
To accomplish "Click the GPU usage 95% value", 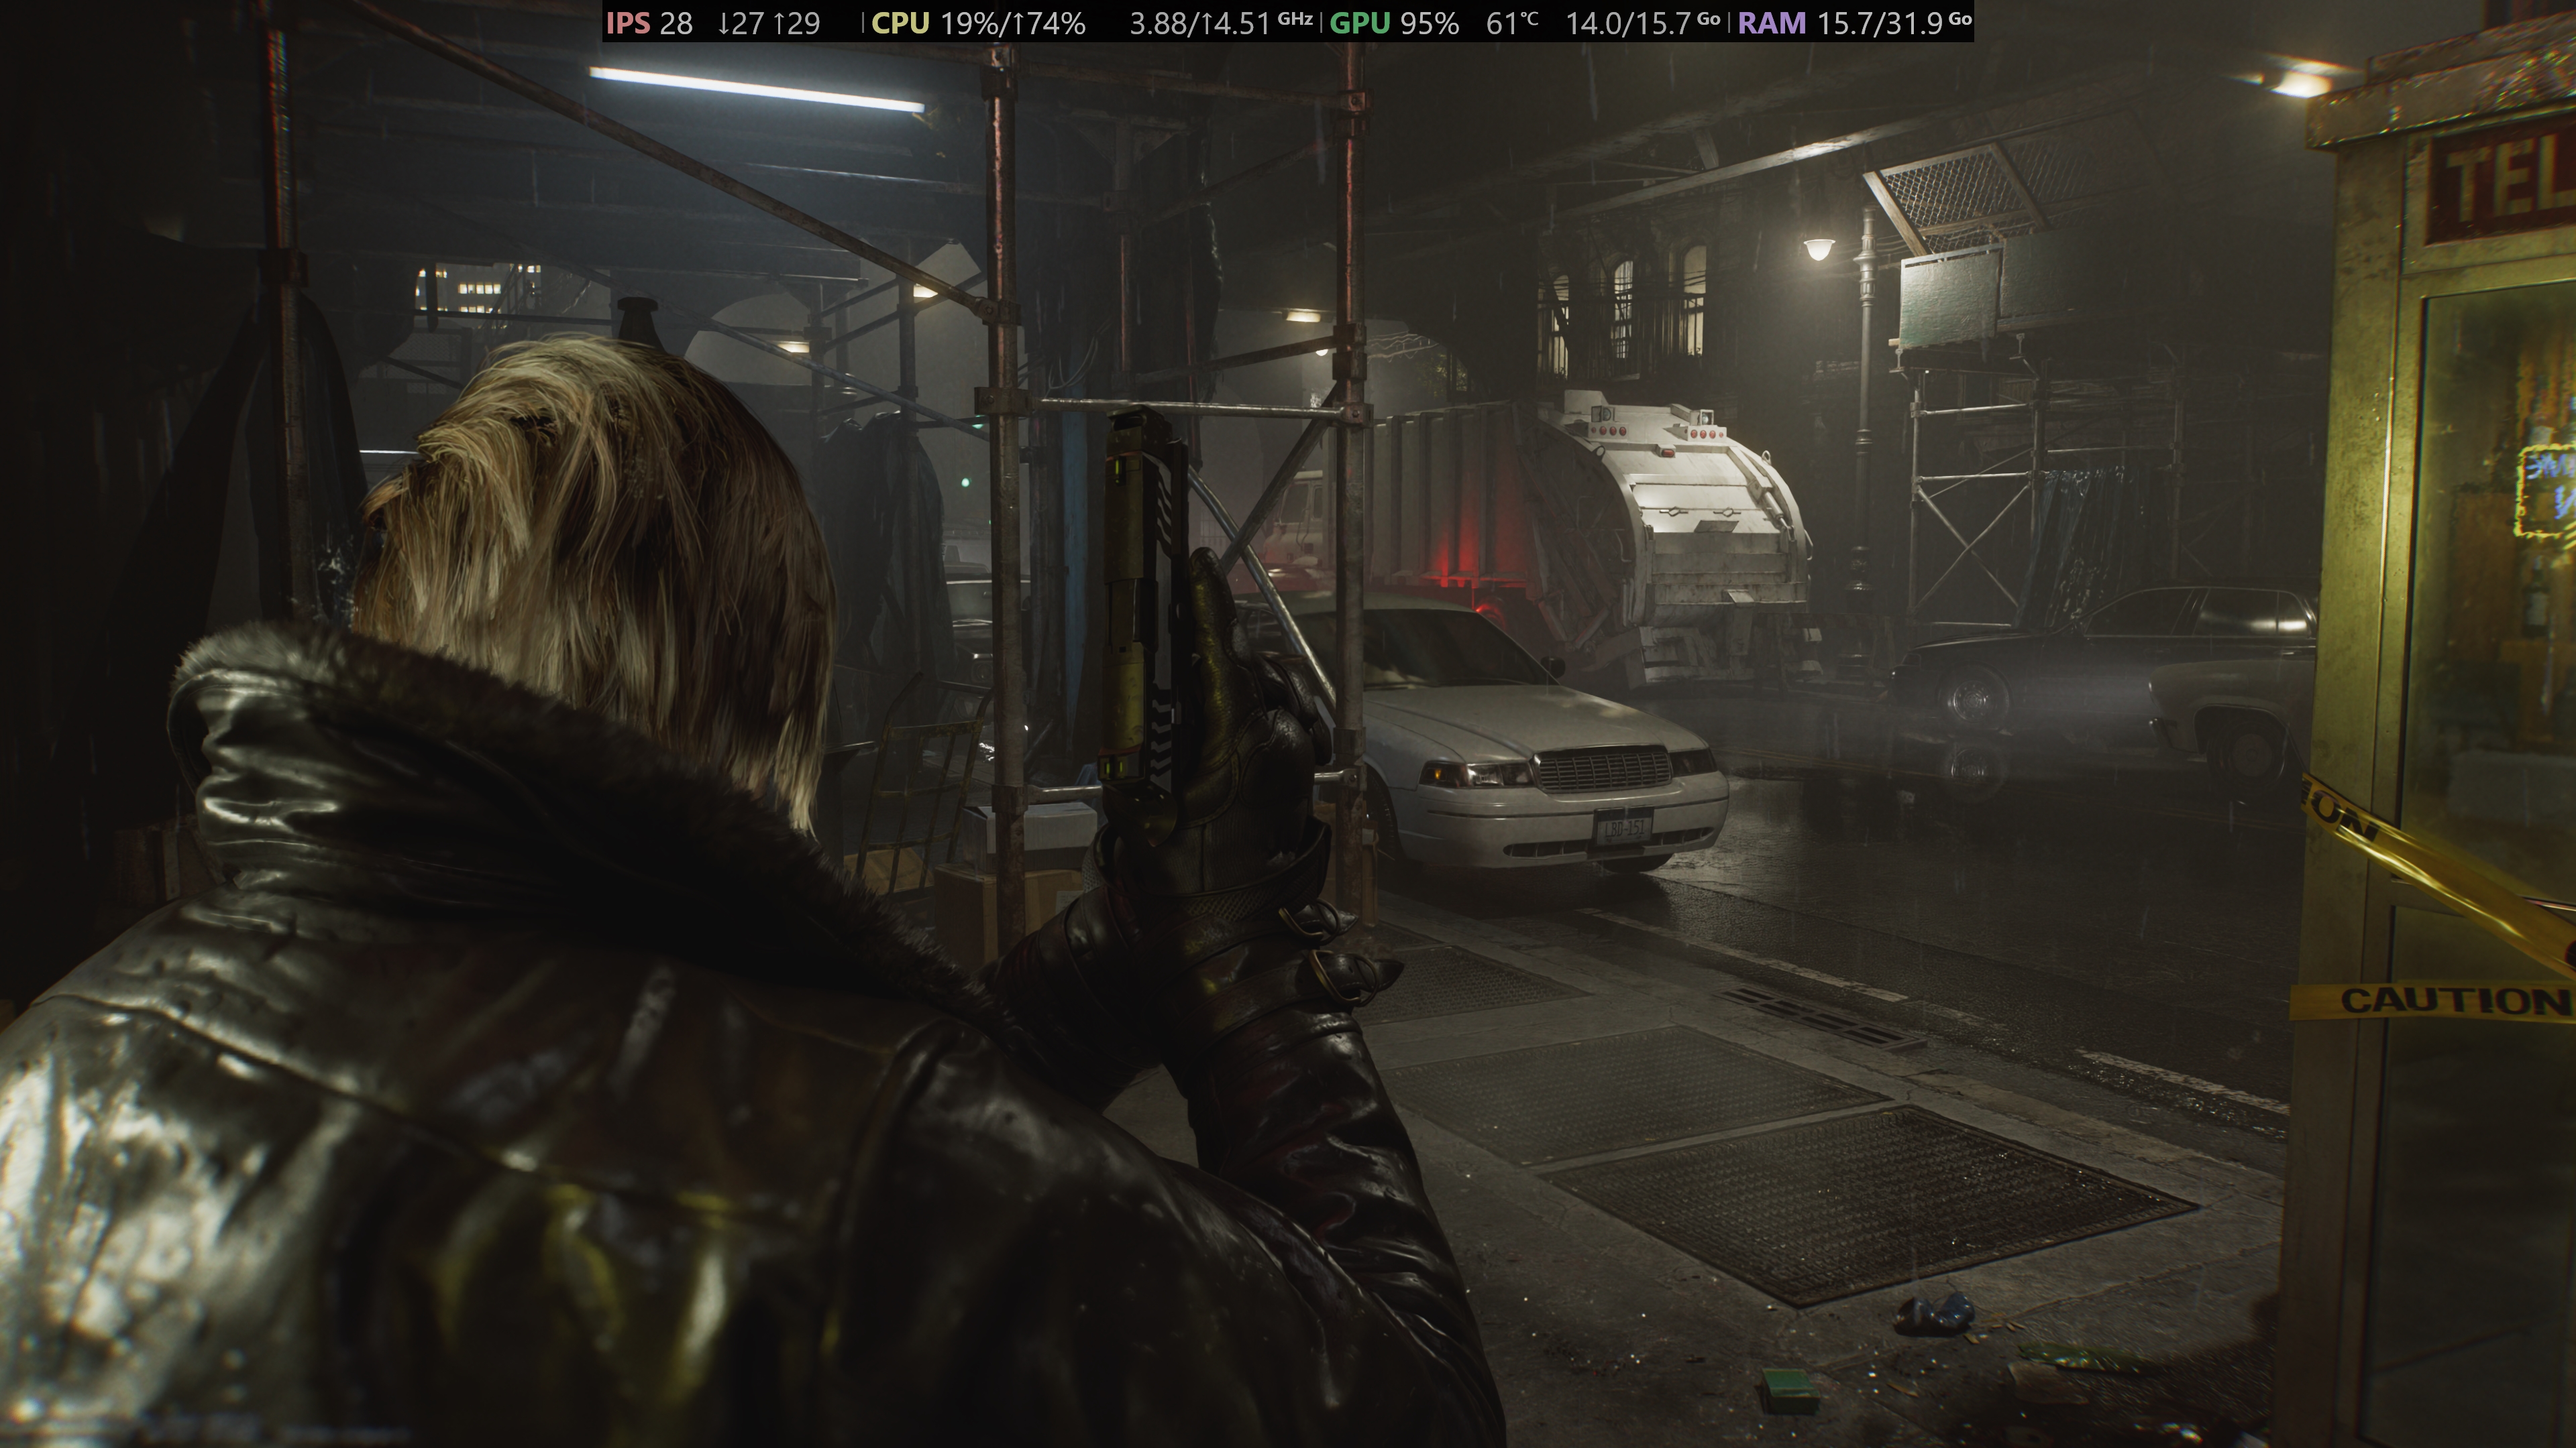I will 1429,23.
